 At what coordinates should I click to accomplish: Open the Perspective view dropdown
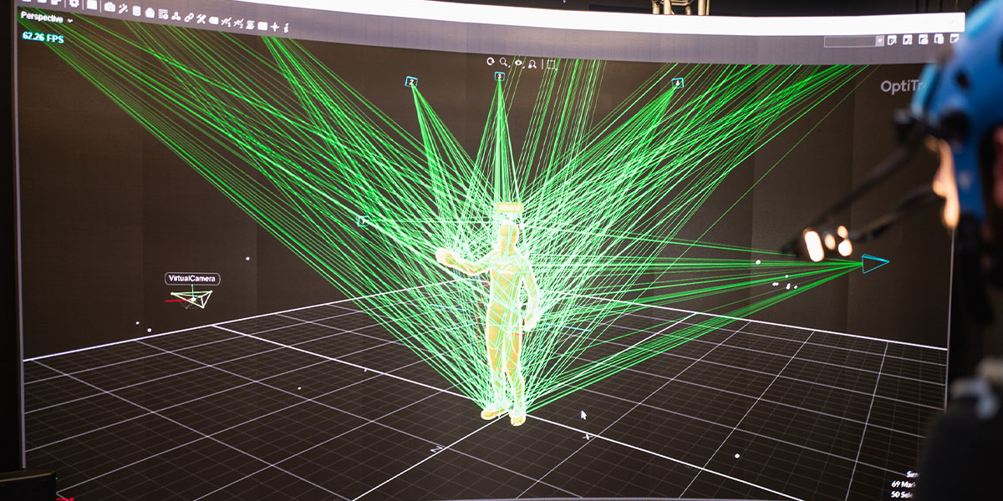pos(47,18)
